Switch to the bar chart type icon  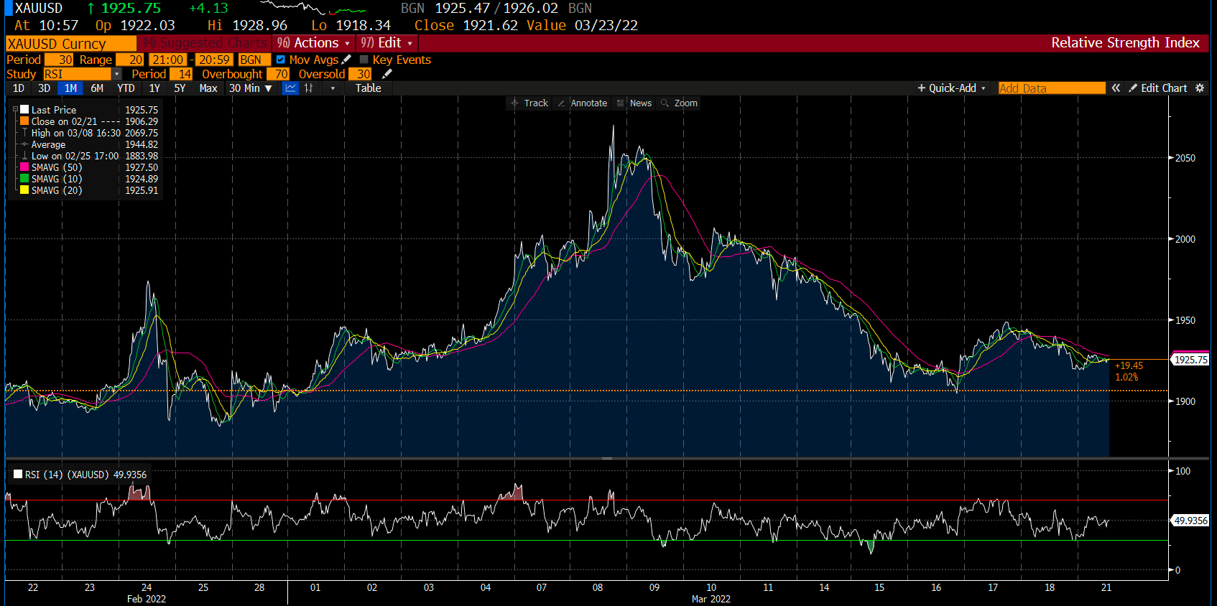[x=309, y=88]
